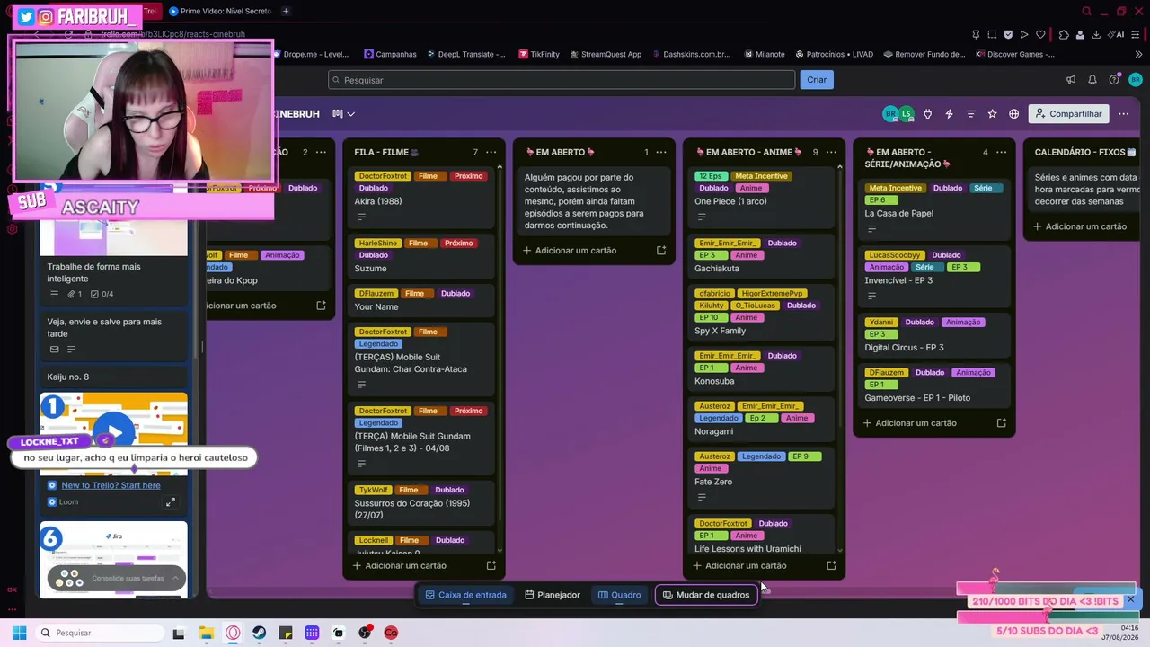Open browser AI assistant icon
The image size is (1150, 647).
click(1117, 35)
